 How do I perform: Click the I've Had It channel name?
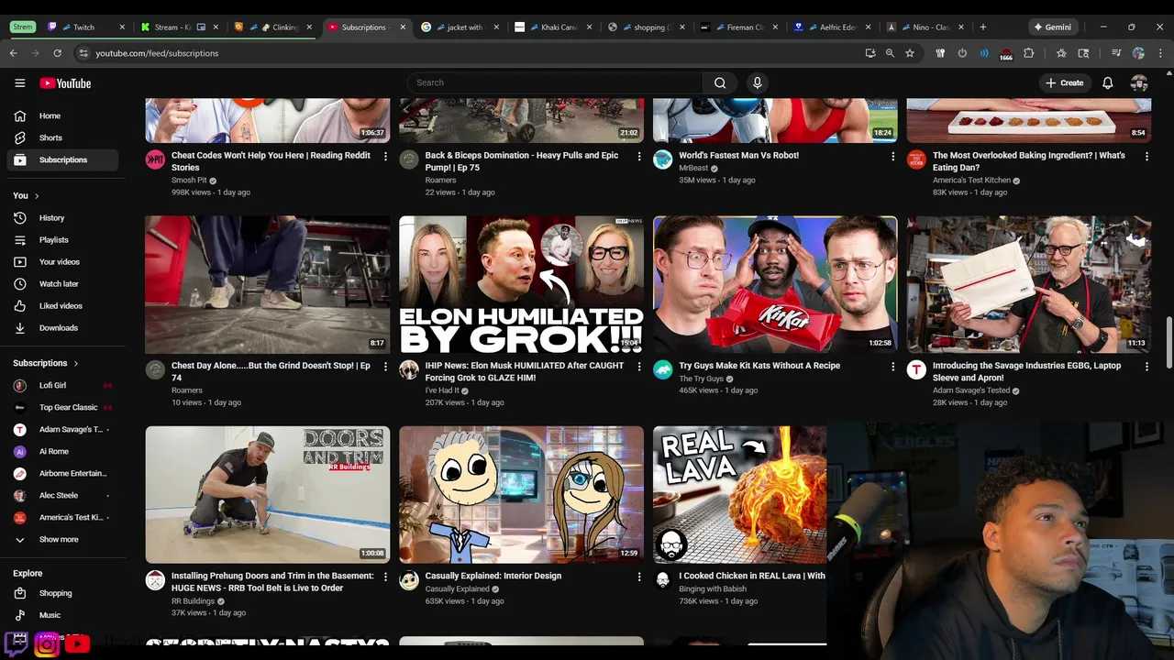coord(442,390)
